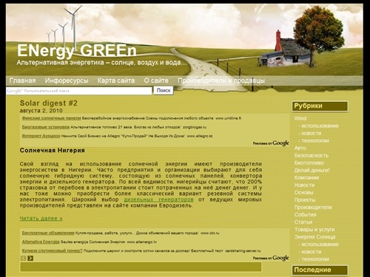Screen dimensions: 370x277
Task: Open the Основы category
Action: pos(303,192)
